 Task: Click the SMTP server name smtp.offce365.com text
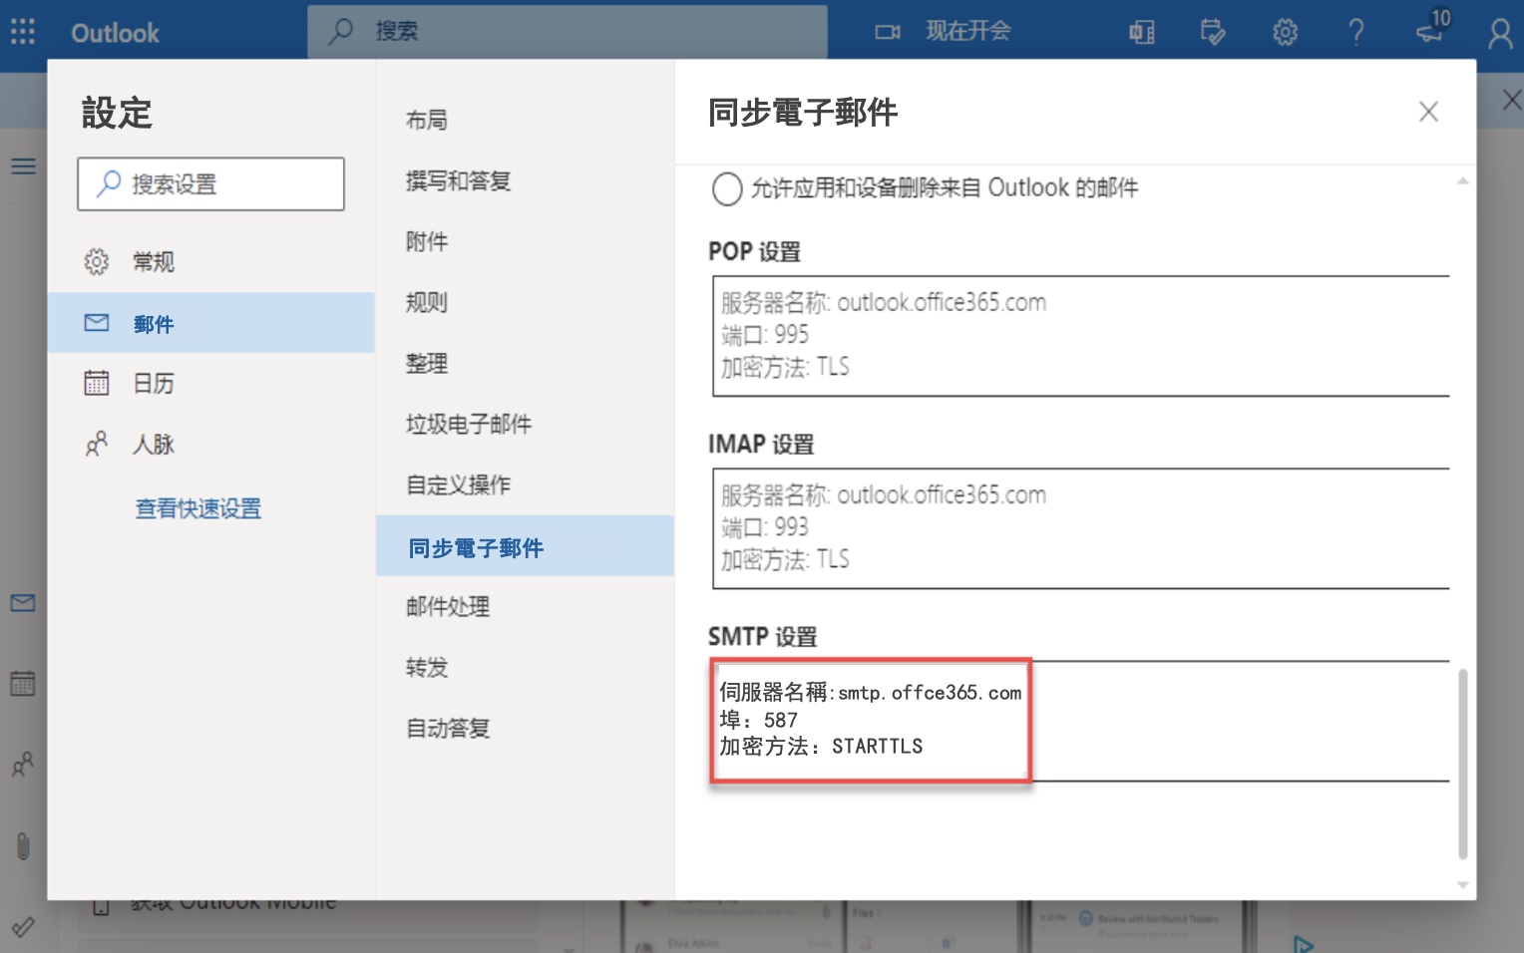pos(930,693)
